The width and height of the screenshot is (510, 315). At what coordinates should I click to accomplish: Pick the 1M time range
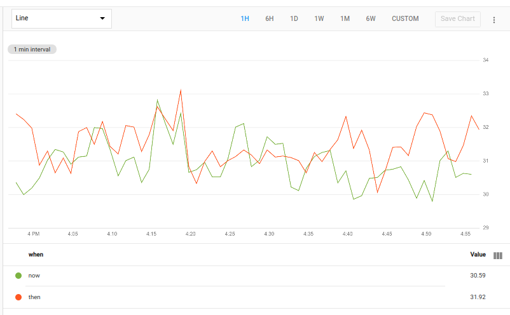point(345,19)
